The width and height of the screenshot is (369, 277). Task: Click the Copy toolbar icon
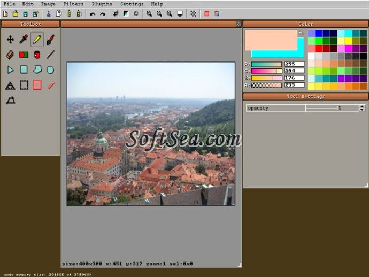[x=59, y=13]
